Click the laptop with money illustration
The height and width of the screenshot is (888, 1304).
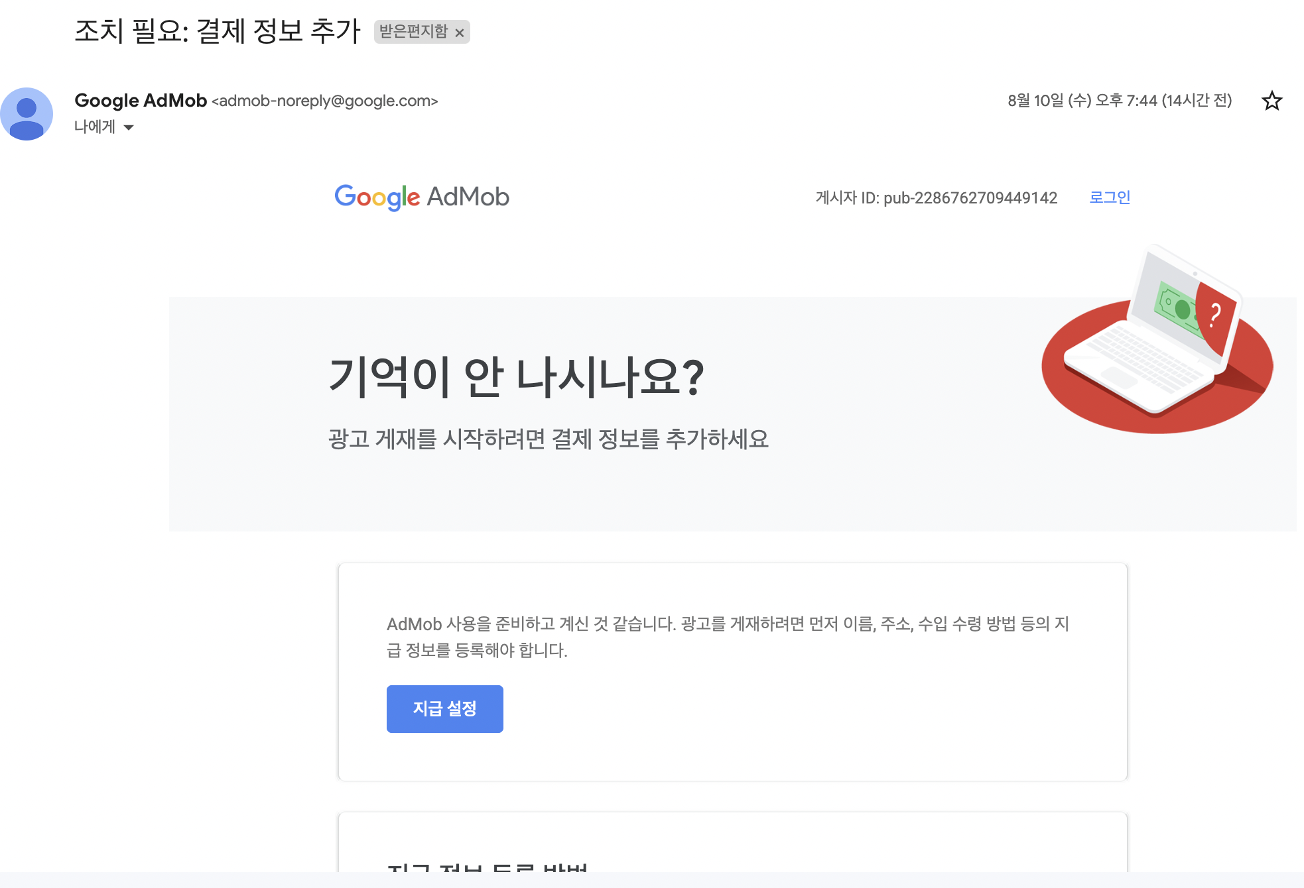(x=1157, y=339)
